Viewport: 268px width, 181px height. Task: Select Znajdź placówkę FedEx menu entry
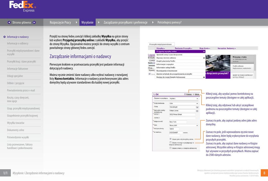click(180, 61)
